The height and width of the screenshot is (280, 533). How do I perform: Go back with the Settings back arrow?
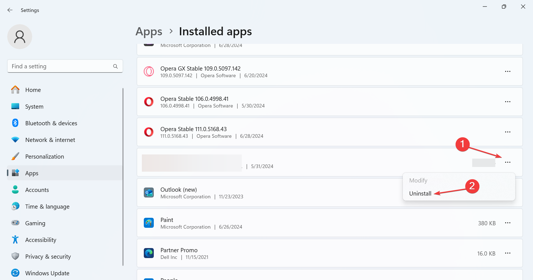[10, 10]
